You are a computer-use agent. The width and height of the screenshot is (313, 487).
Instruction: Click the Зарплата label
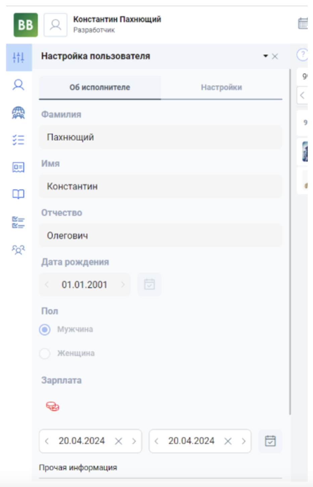click(x=61, y=380)
